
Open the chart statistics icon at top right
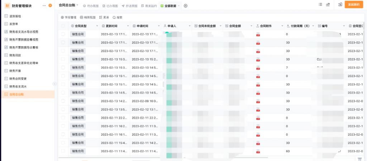(x=328, y=4)
